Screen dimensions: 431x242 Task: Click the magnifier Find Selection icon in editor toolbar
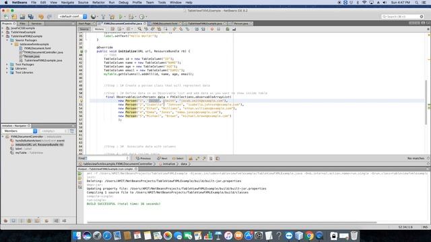tap(139, 29)
